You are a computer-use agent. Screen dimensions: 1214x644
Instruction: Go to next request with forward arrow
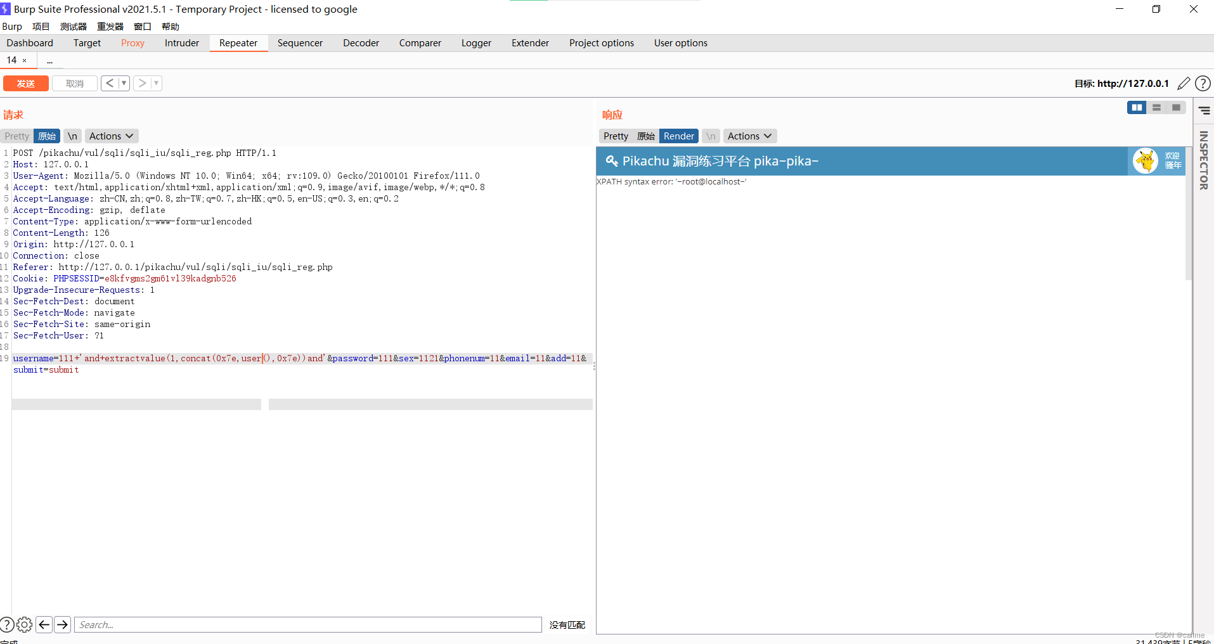pyautogui.click(x=142, y=83)
